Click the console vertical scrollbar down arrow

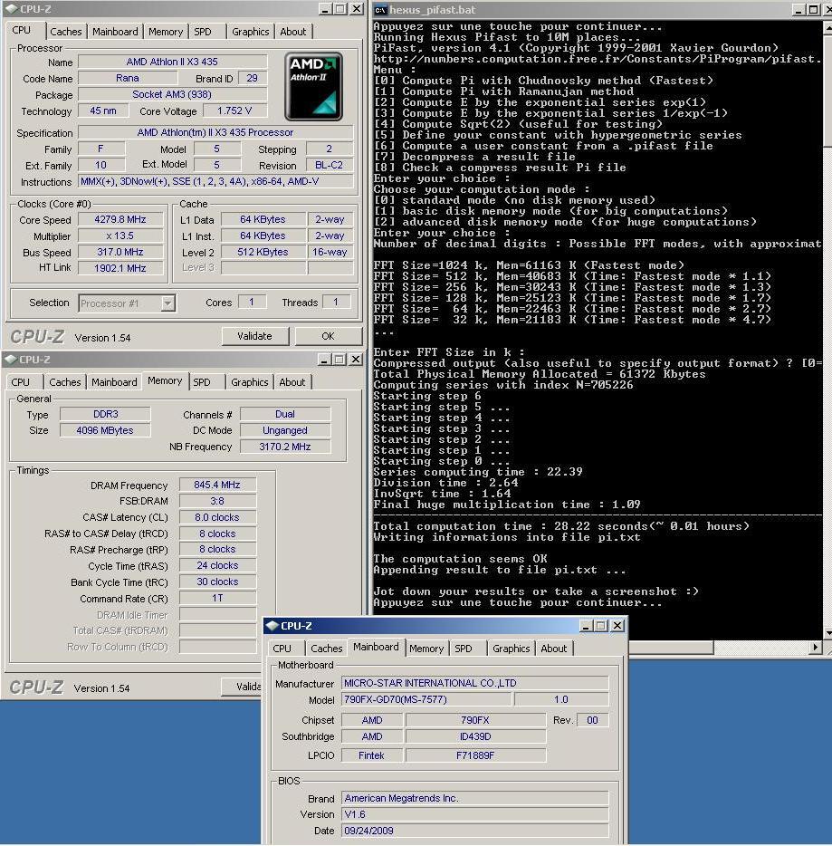tap(827, 633)
